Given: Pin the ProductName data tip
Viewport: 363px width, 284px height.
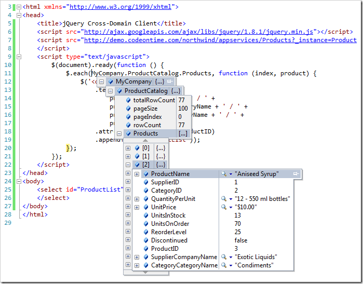Looking at the screenshot, I should (x=296, y=173).
